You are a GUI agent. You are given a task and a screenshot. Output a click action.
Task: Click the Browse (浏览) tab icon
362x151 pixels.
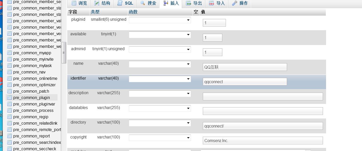click(74, 3)
